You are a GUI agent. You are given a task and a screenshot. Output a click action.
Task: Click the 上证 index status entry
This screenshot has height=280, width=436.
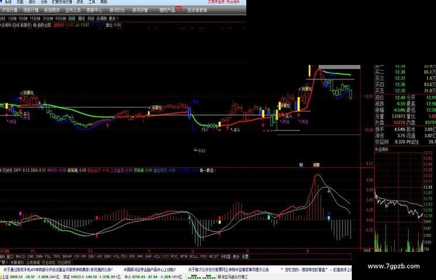(x=31, y=277)
